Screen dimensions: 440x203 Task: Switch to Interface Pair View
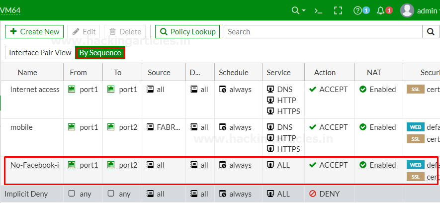40,53
